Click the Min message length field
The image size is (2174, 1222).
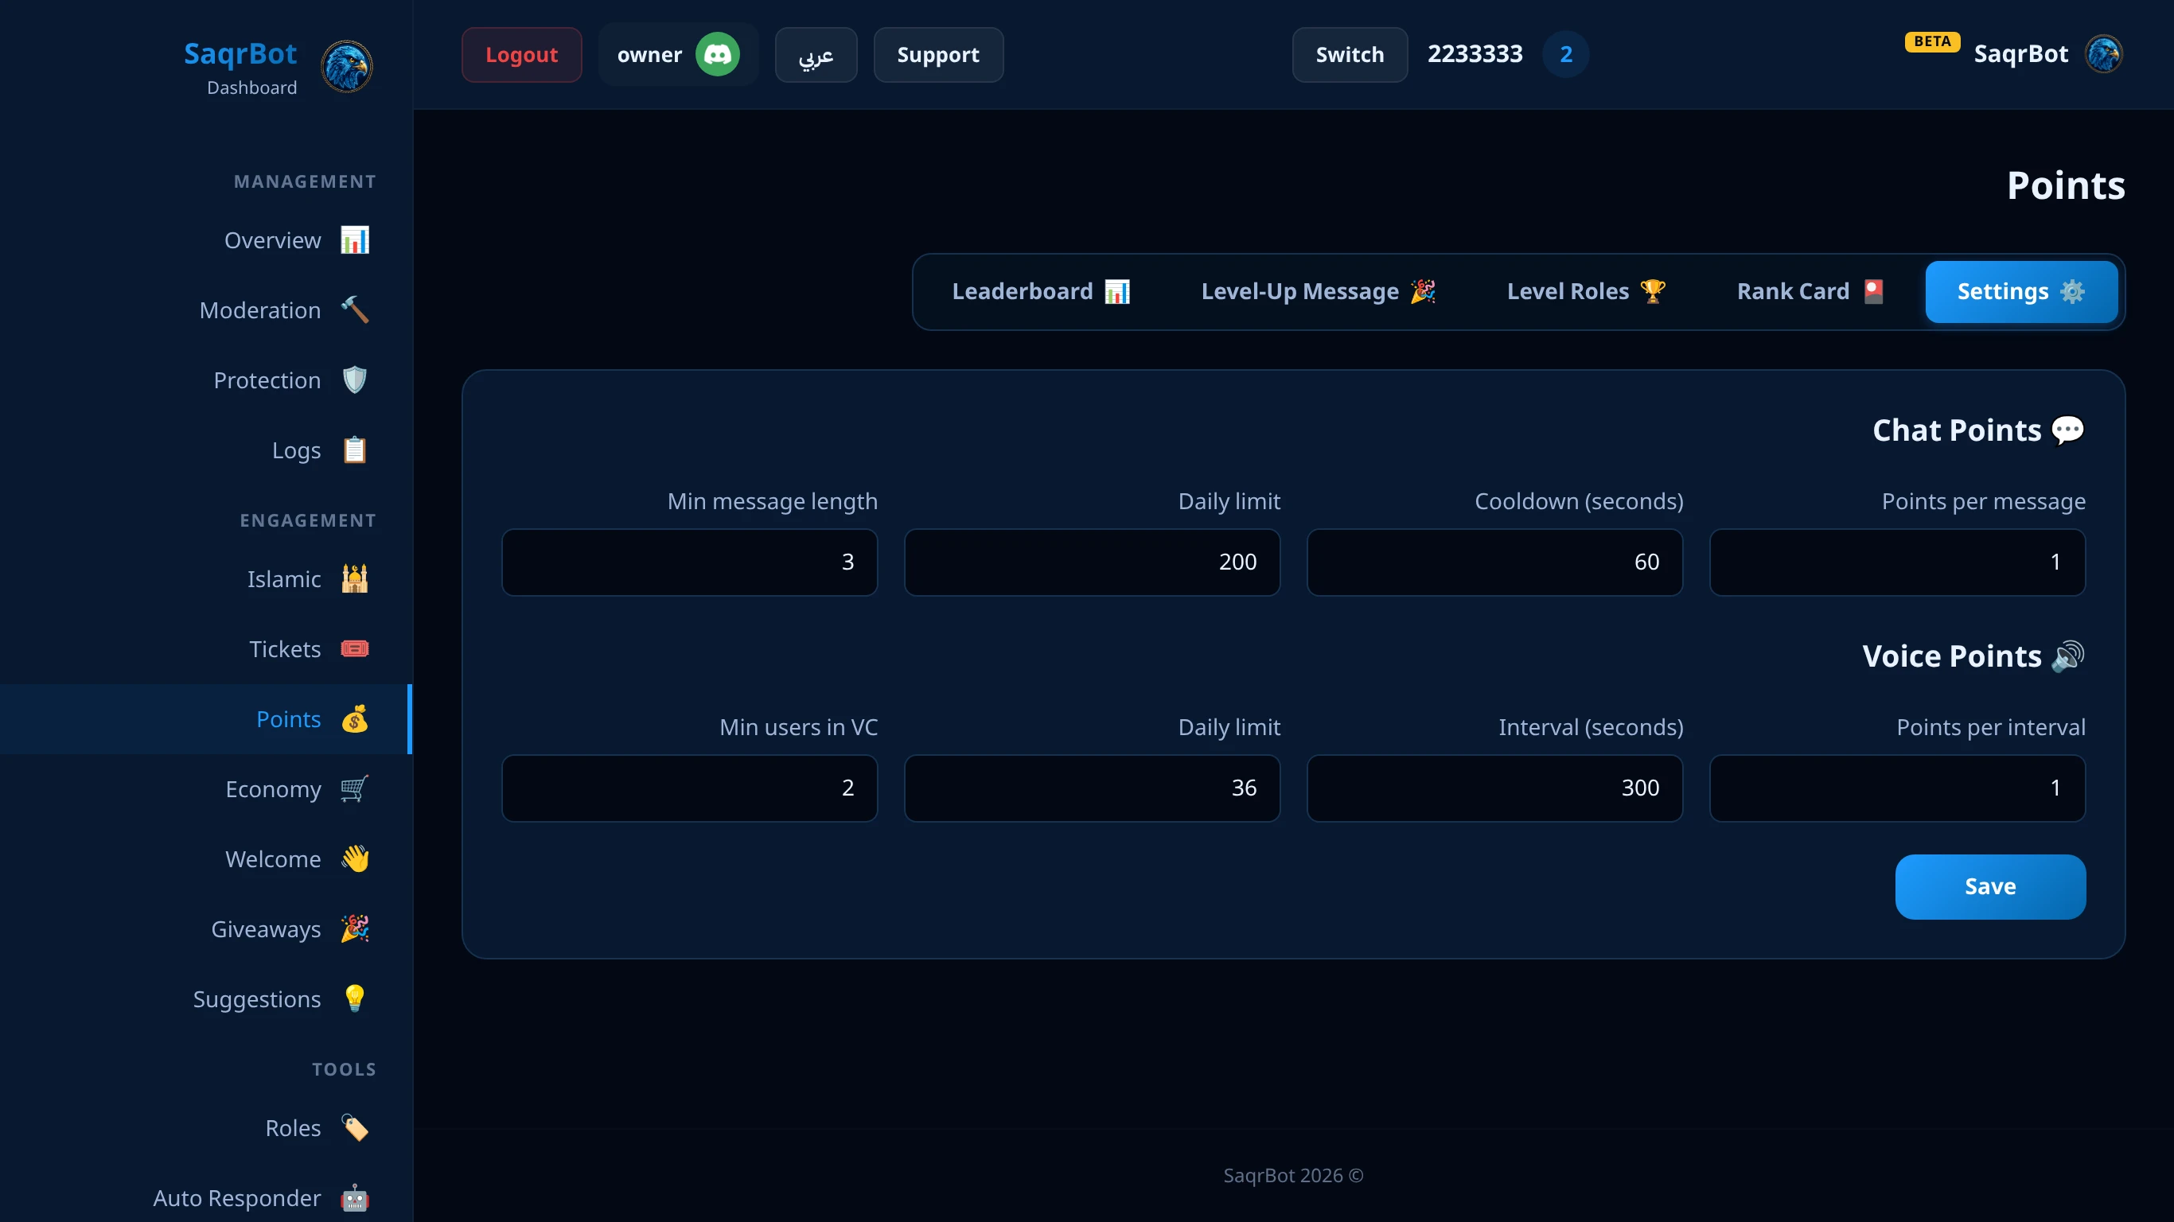[689, 563]
